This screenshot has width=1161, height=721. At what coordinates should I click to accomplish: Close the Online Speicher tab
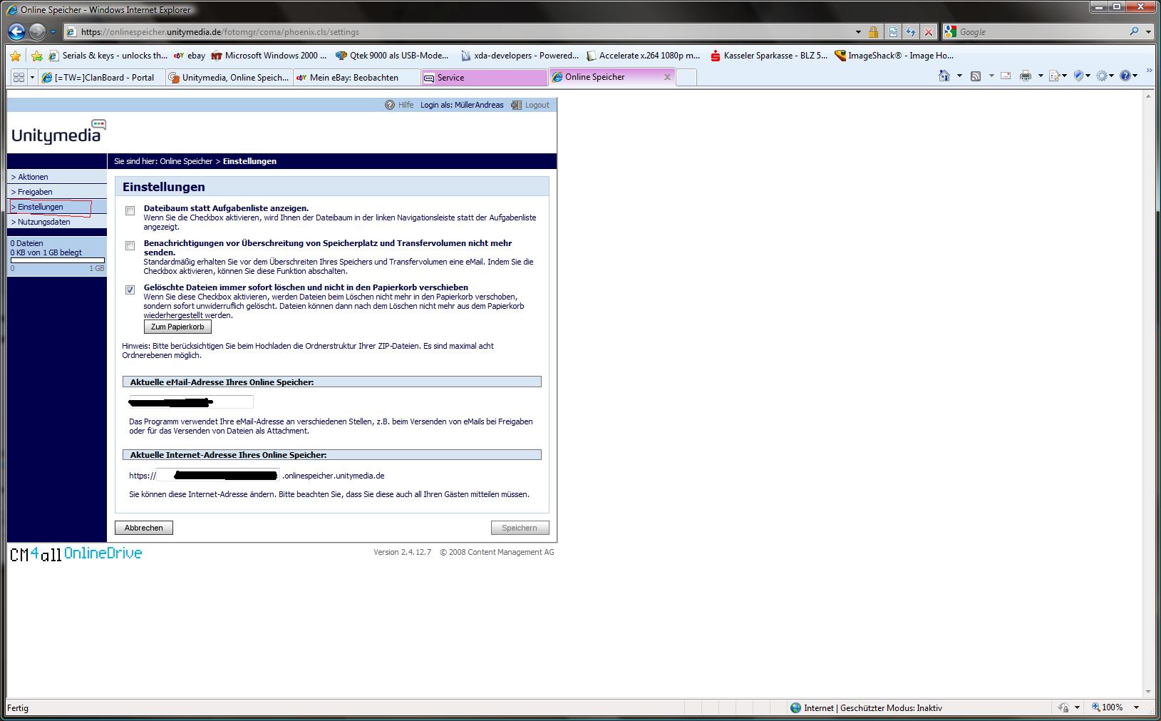[x=667, y=77]
